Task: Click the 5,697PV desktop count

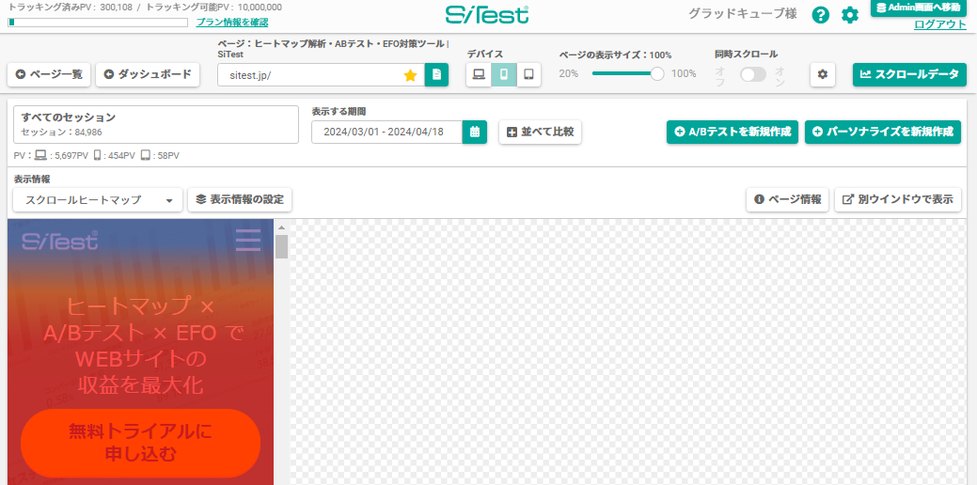Action: (x=71, y=156)
